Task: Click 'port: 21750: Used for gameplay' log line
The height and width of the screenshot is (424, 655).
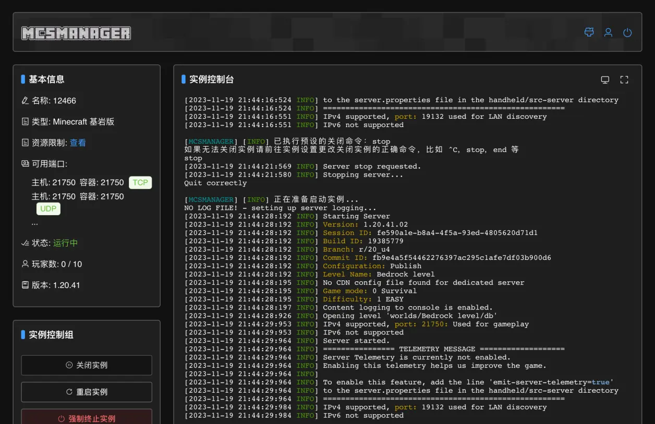Action: 357,324
